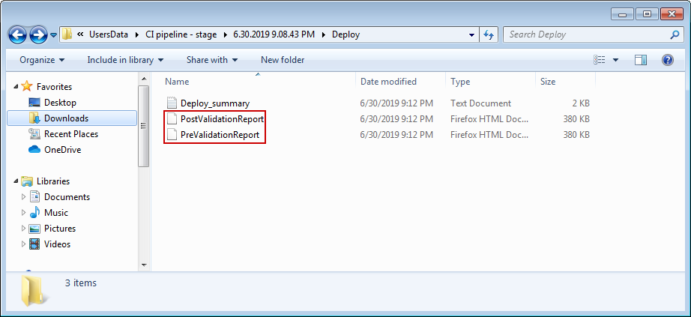Collapse the Libraries group

tap(16, 181)
